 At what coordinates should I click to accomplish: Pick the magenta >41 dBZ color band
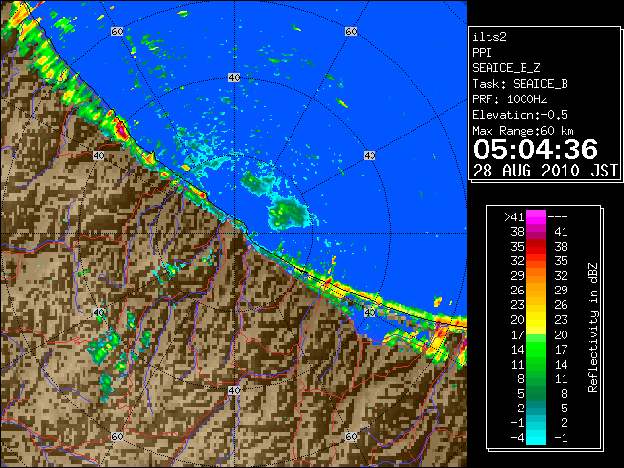tap(536, 216)
